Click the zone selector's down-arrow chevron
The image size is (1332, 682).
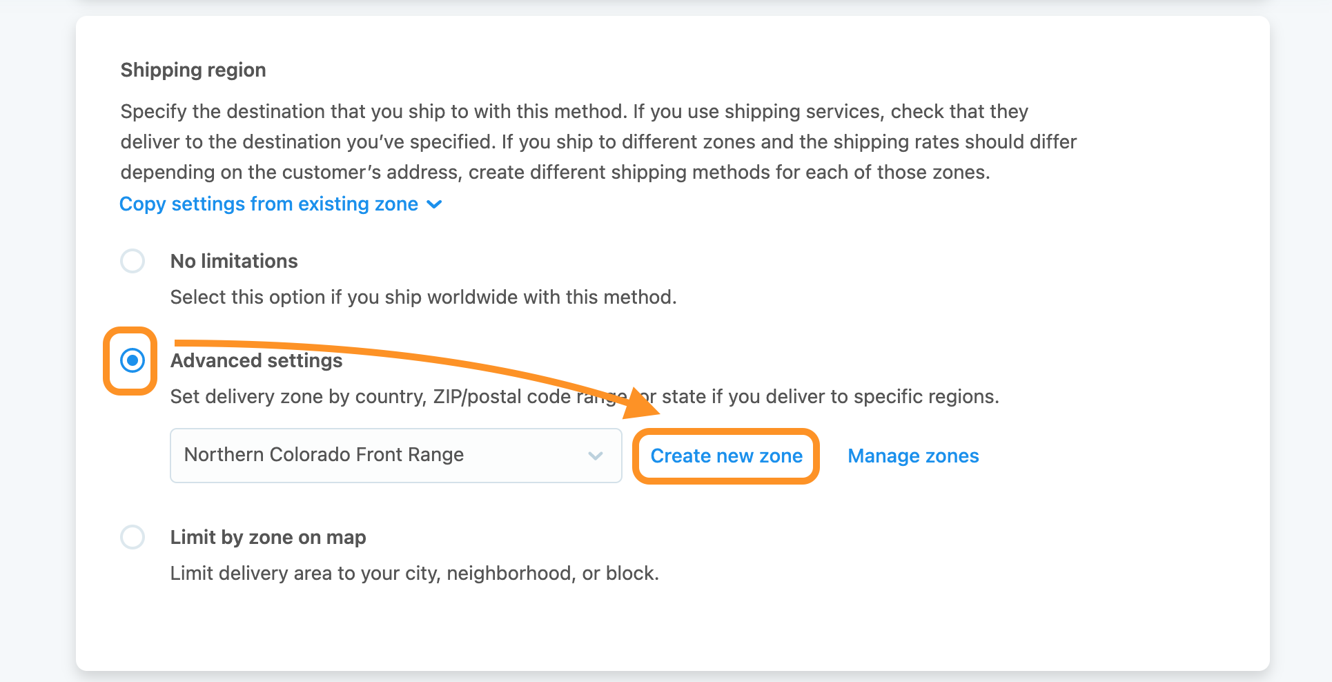(596, 456)
